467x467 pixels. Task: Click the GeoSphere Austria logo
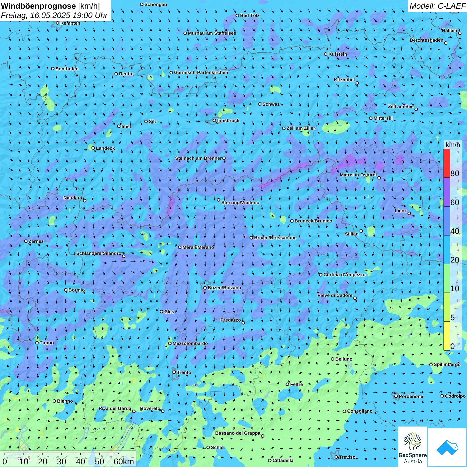[x=413, y=447]
